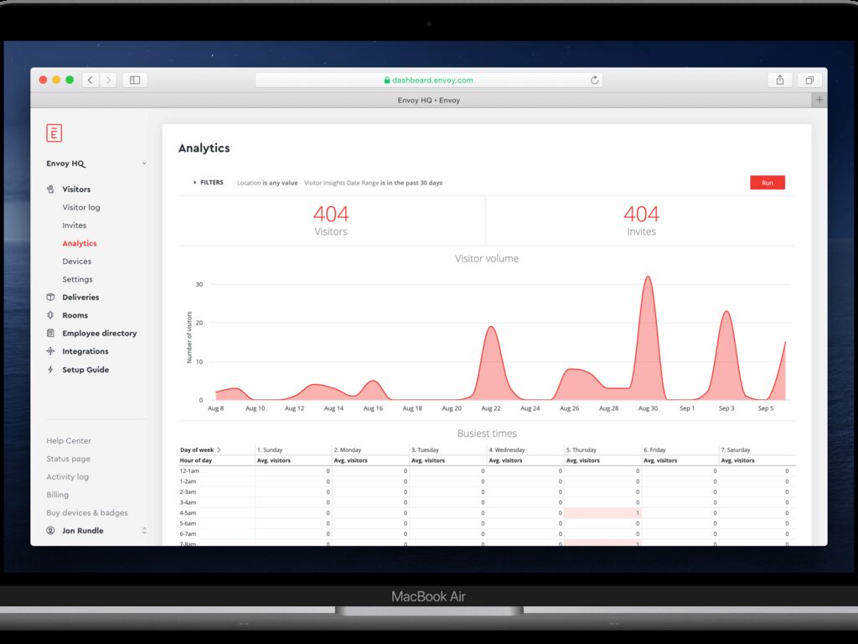Go back with Safari back arrow

click(90, 80)
